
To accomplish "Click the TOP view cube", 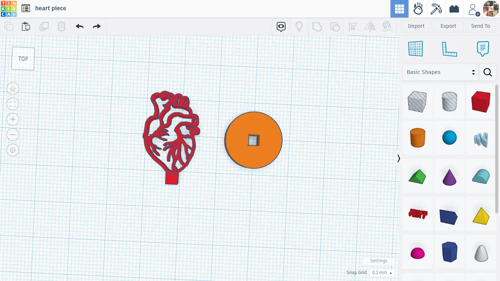I will 23,59.
